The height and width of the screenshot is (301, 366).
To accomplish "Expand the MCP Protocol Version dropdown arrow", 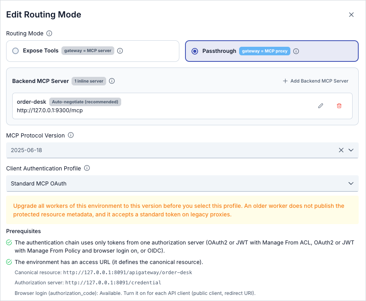I will (x=351, y=150).
